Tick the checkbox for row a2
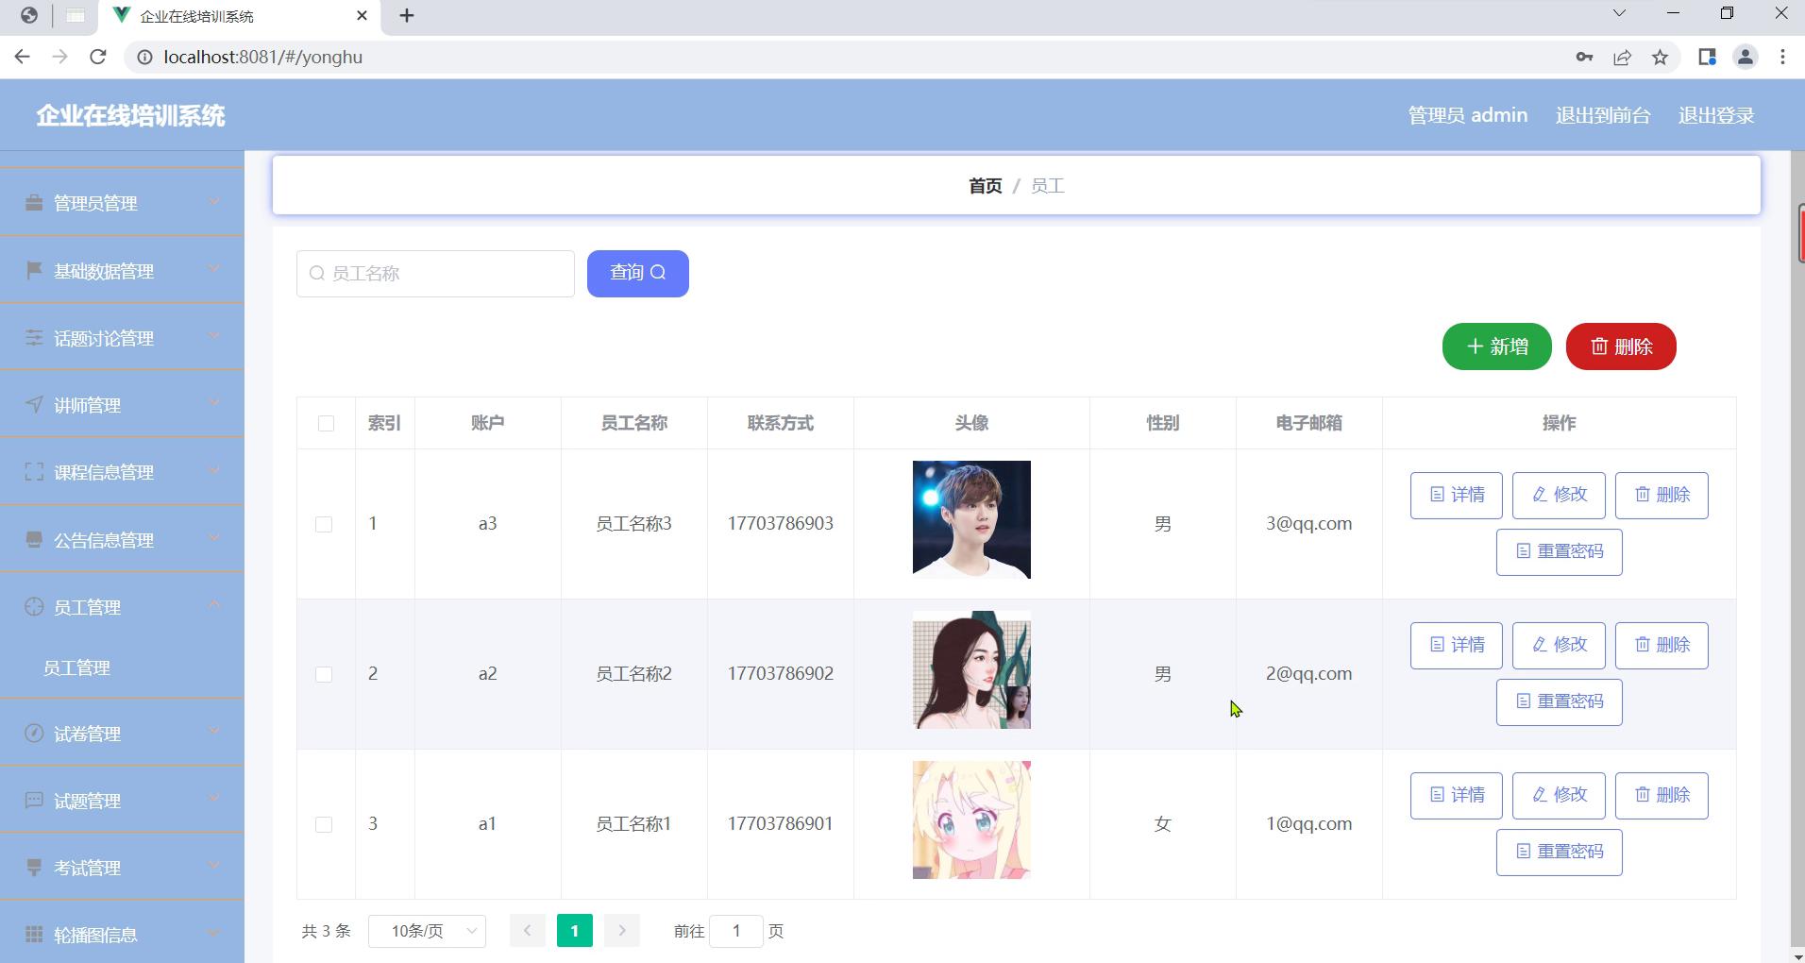This screenshot has width=1805, height=963. (x=324, y=674)
